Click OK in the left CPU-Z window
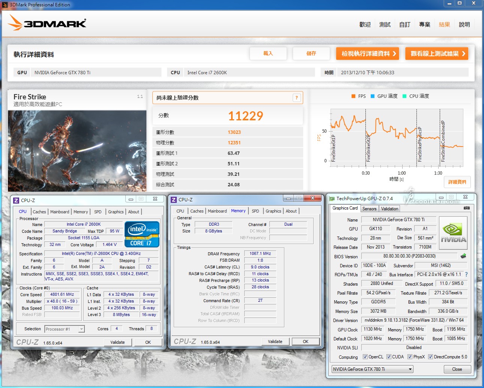This screenshot has height=388, width=484. 148,342
